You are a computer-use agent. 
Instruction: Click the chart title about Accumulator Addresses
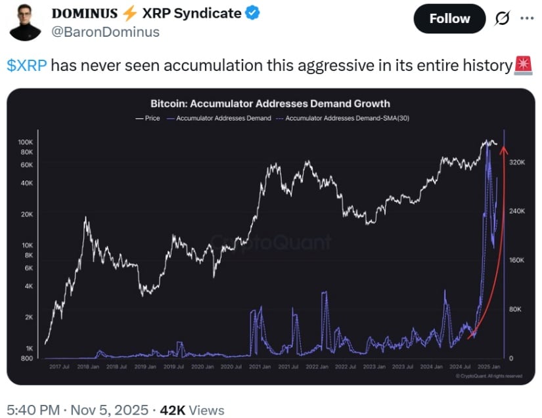(270, 103)
